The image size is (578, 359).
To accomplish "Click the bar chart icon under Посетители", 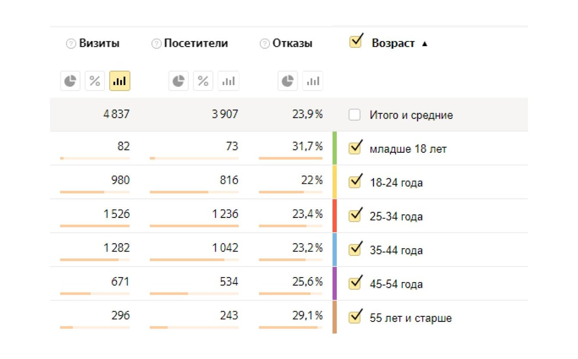I will (228, 81).
